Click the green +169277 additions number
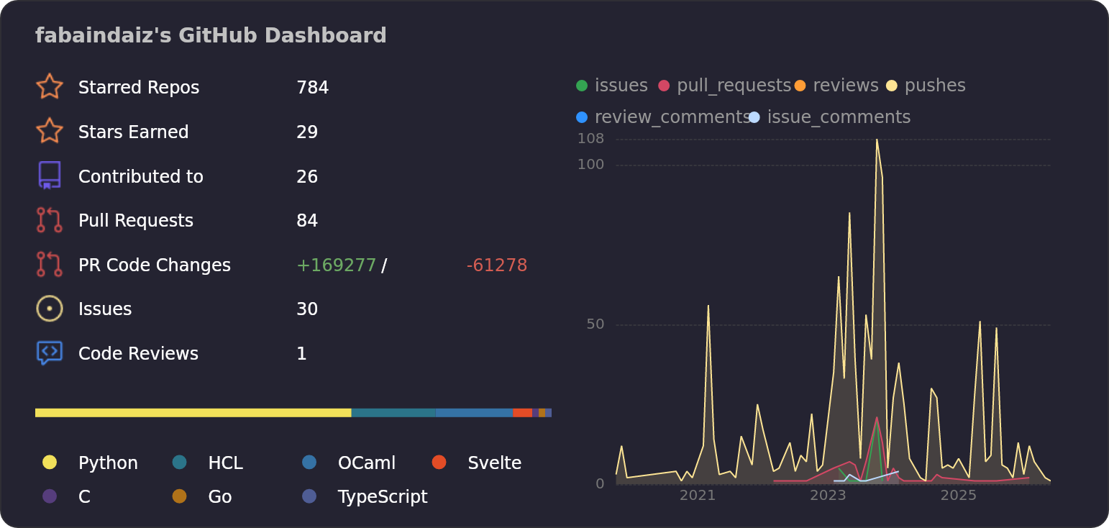Viewport: 1109px width, 528px height. coord(336,265)
